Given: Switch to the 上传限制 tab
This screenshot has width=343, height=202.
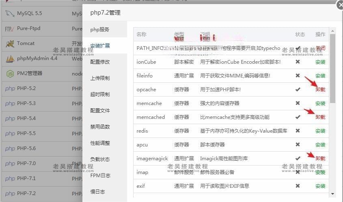Looking at the screenshot, I should (105, 78).
